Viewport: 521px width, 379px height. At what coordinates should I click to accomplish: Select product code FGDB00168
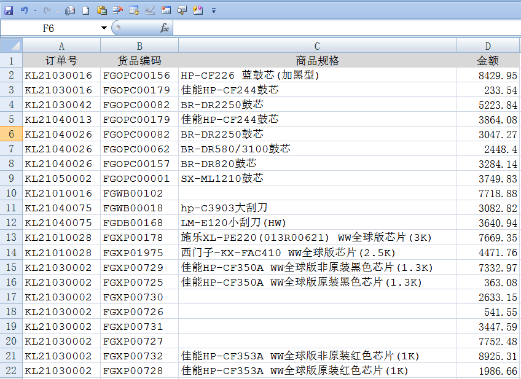pos(139,222)
